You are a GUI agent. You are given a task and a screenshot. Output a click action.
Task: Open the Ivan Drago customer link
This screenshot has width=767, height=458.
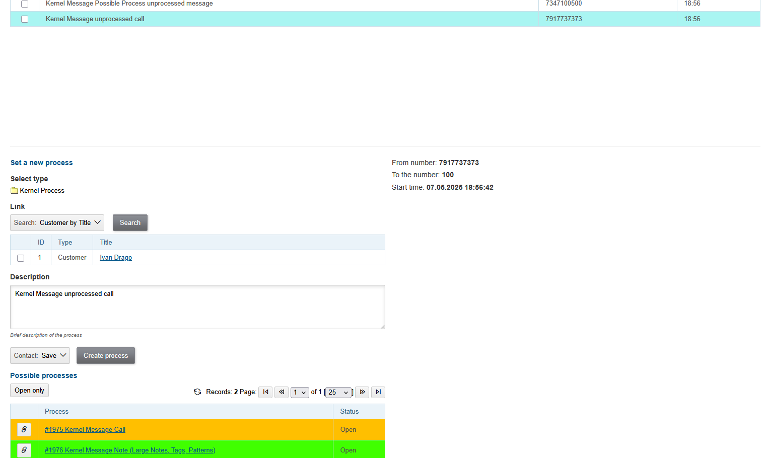tap(116, 258)
